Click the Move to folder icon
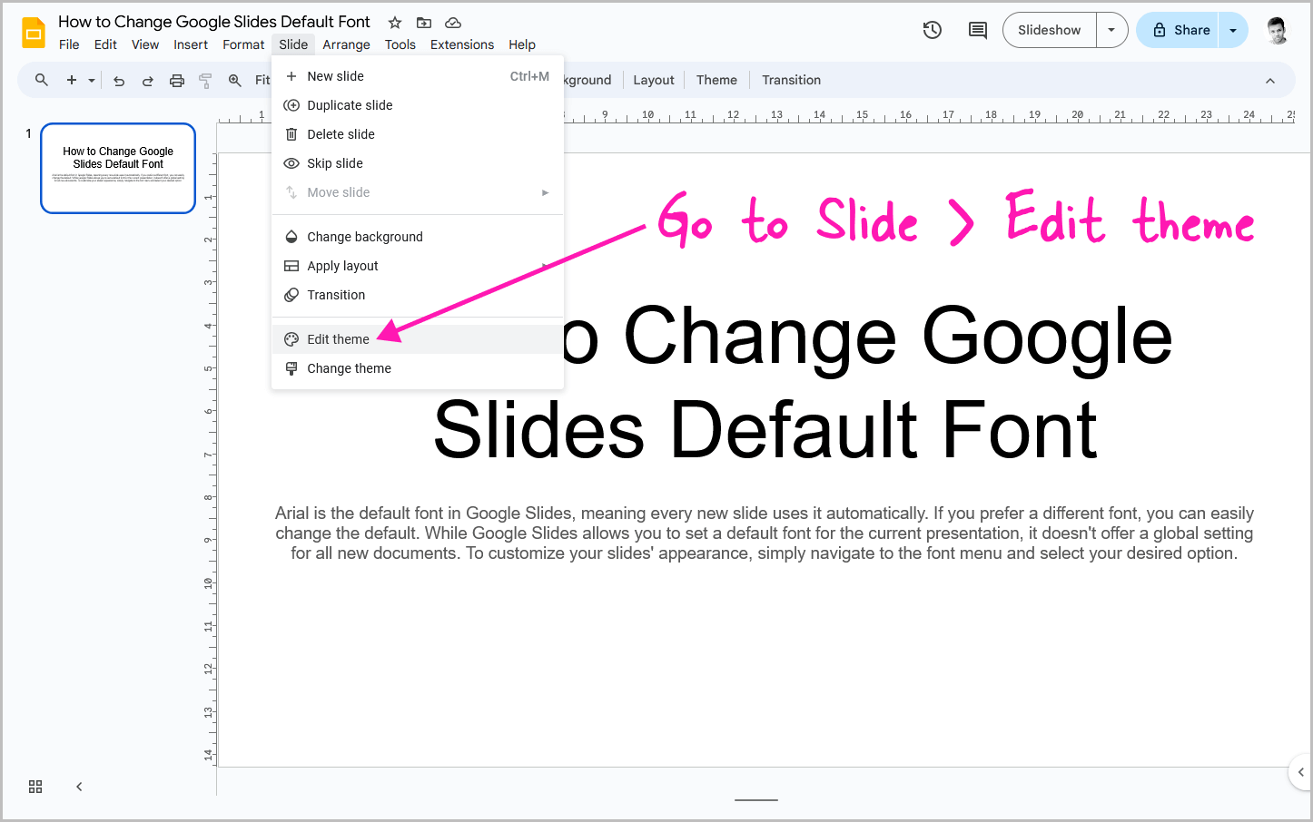Screen dimensions: 1313x822 pyautogui.click(x=424, y=23)
